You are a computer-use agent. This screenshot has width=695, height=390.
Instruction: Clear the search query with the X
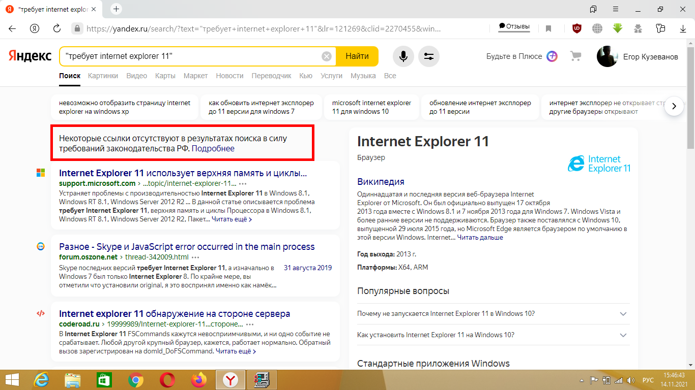point(327,56)
